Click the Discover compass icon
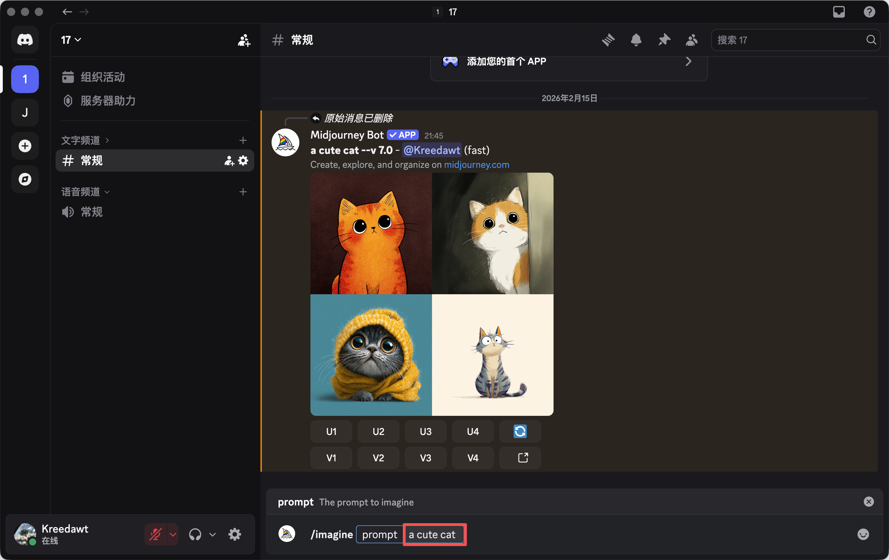This screenshot has width=889, height=560. (x=25, y=179)
